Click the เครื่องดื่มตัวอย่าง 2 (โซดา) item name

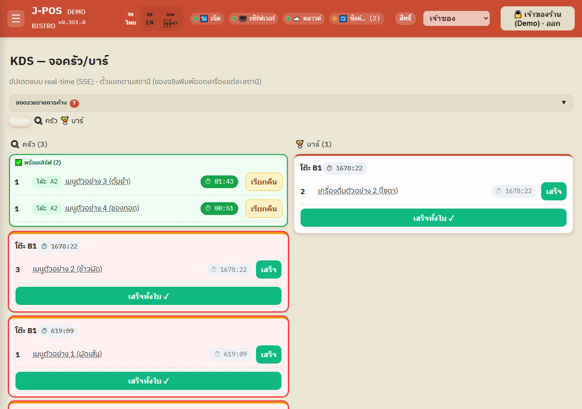(x=358, y=191)
